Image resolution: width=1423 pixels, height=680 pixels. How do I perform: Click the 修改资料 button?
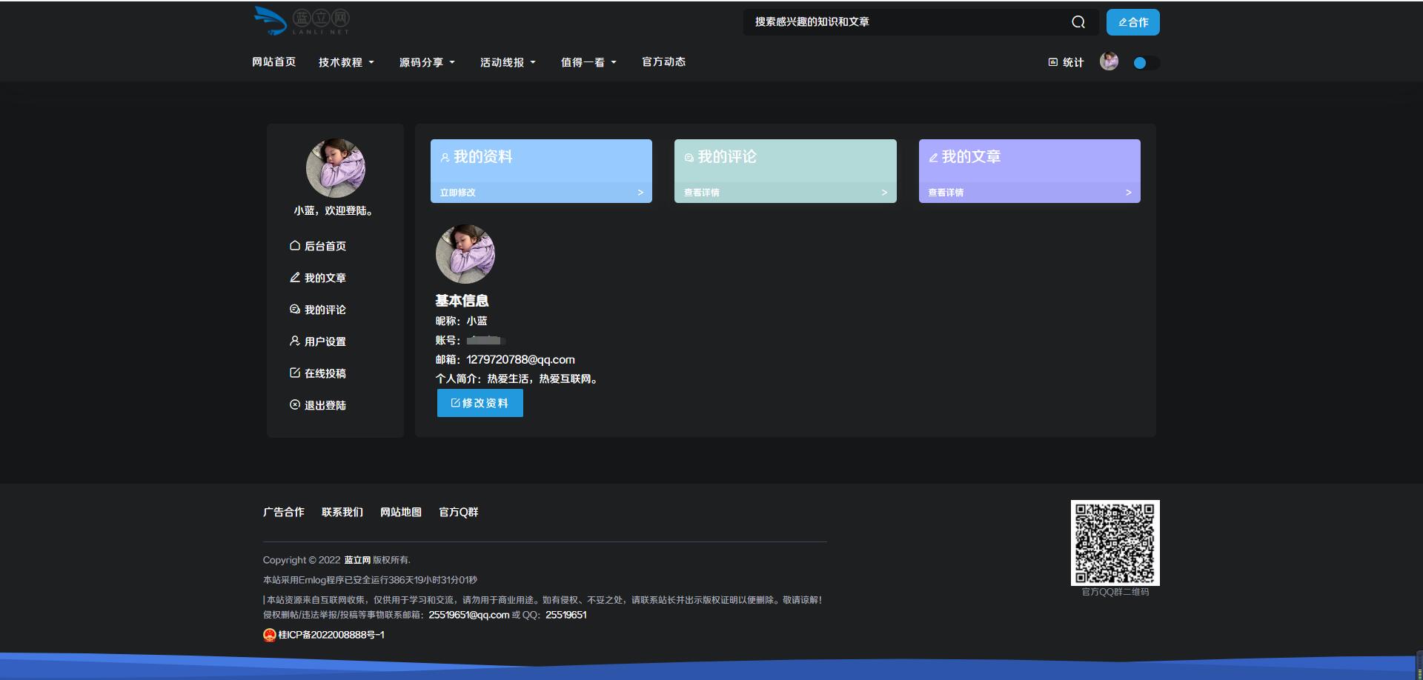coord(480,403)
